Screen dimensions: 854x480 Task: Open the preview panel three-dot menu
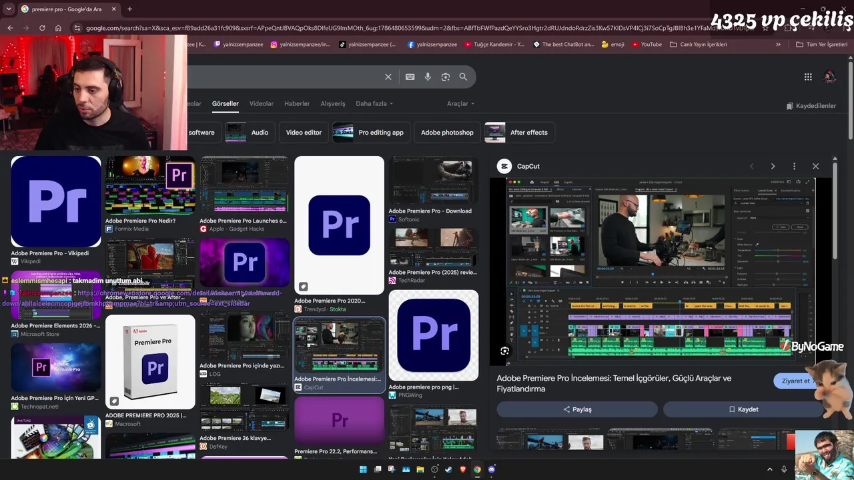click(x=794, y=166)
